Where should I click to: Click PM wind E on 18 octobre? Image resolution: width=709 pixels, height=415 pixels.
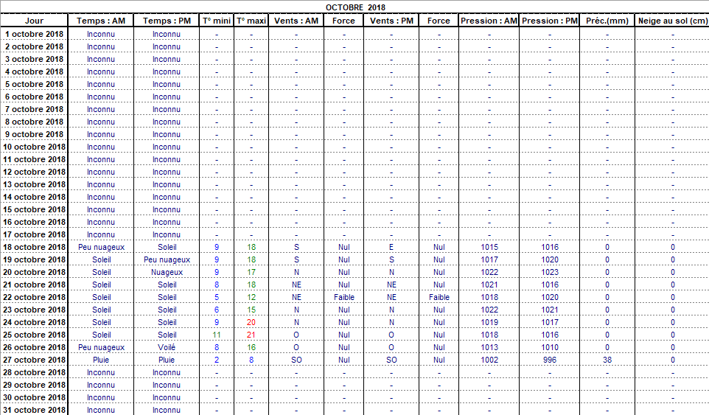(x=391, y=247)
